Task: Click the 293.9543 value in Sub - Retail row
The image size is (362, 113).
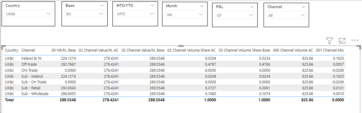Action: tap(68, 88)
